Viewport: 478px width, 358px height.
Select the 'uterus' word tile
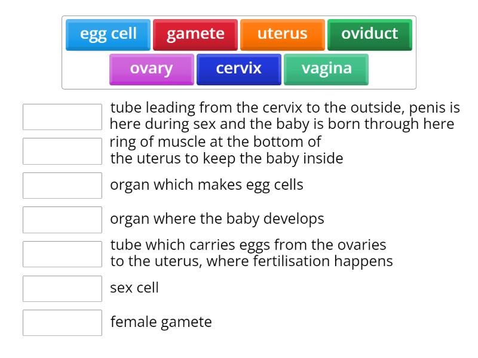(282, 34)
